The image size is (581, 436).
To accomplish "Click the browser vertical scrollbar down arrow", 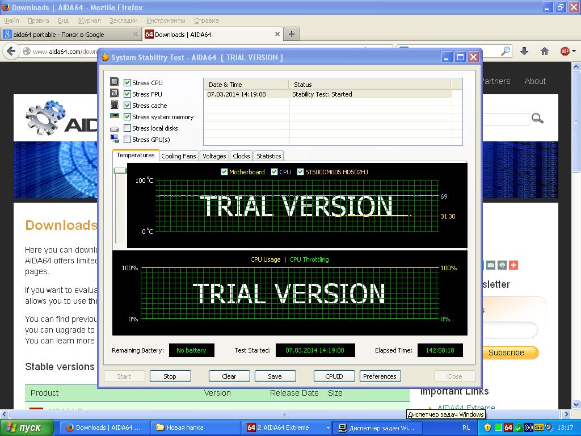I will (576, 404).
